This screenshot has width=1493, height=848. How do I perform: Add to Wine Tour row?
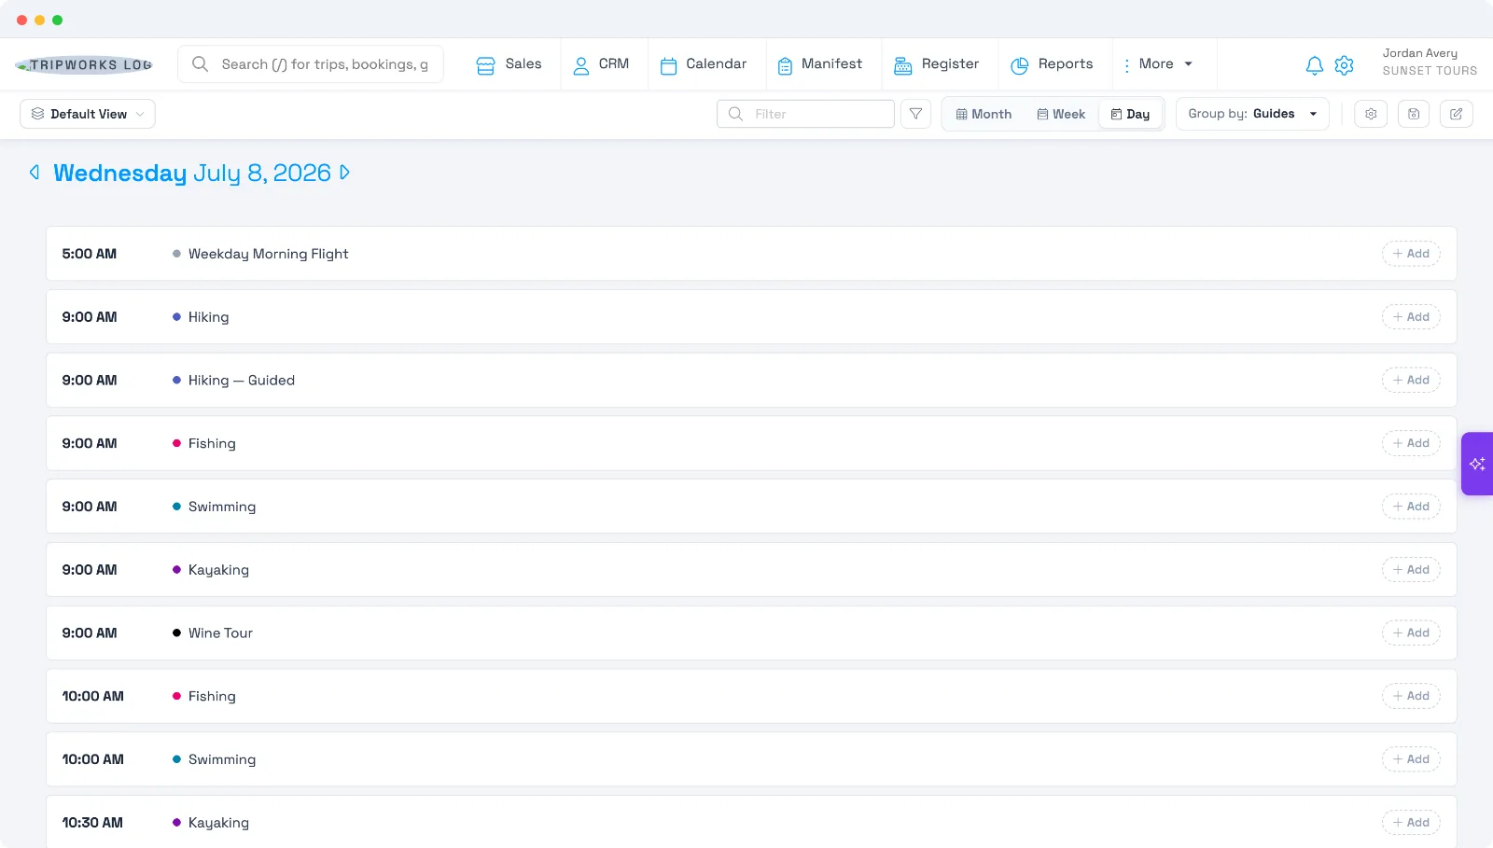pos(1411,633)
